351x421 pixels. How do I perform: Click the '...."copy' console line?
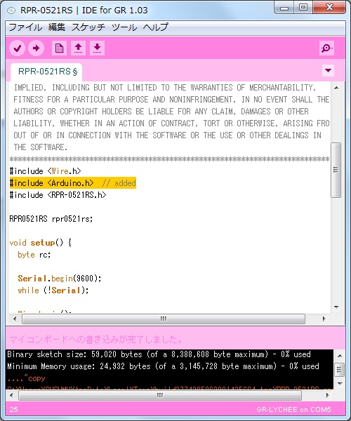pyautogui.click(x=26, y=378)
